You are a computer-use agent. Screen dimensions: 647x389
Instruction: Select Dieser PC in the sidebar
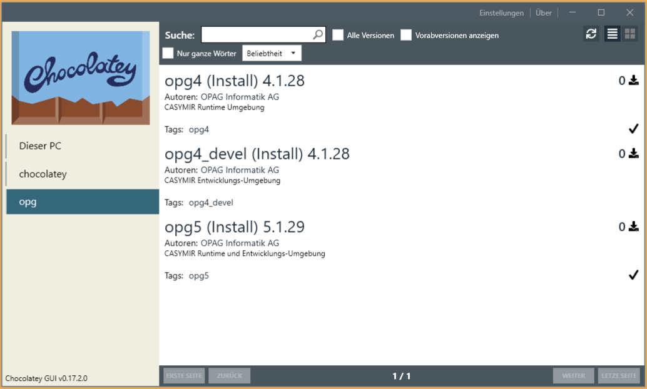(83, 146)
